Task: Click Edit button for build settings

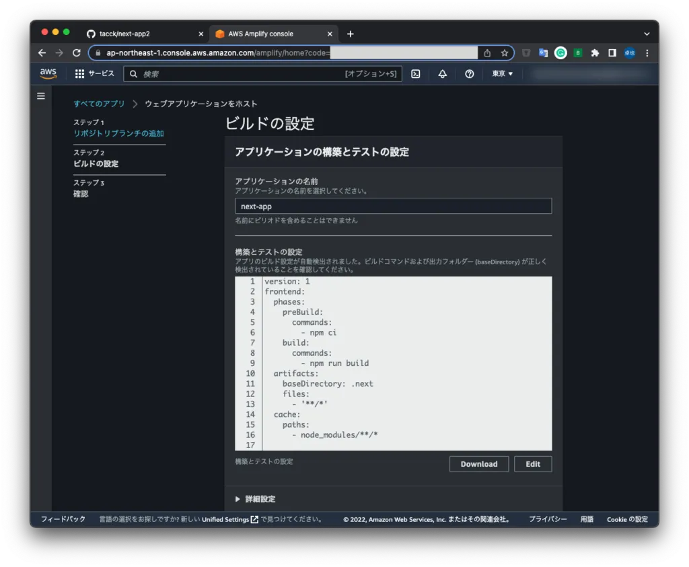Action: [533, 464]
